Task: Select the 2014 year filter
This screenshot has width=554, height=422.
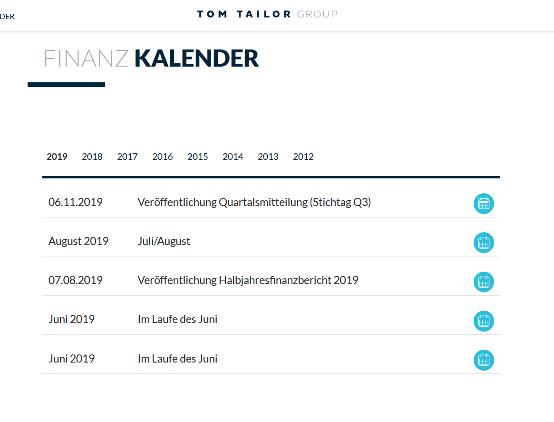Action: (x=233, y=157)
